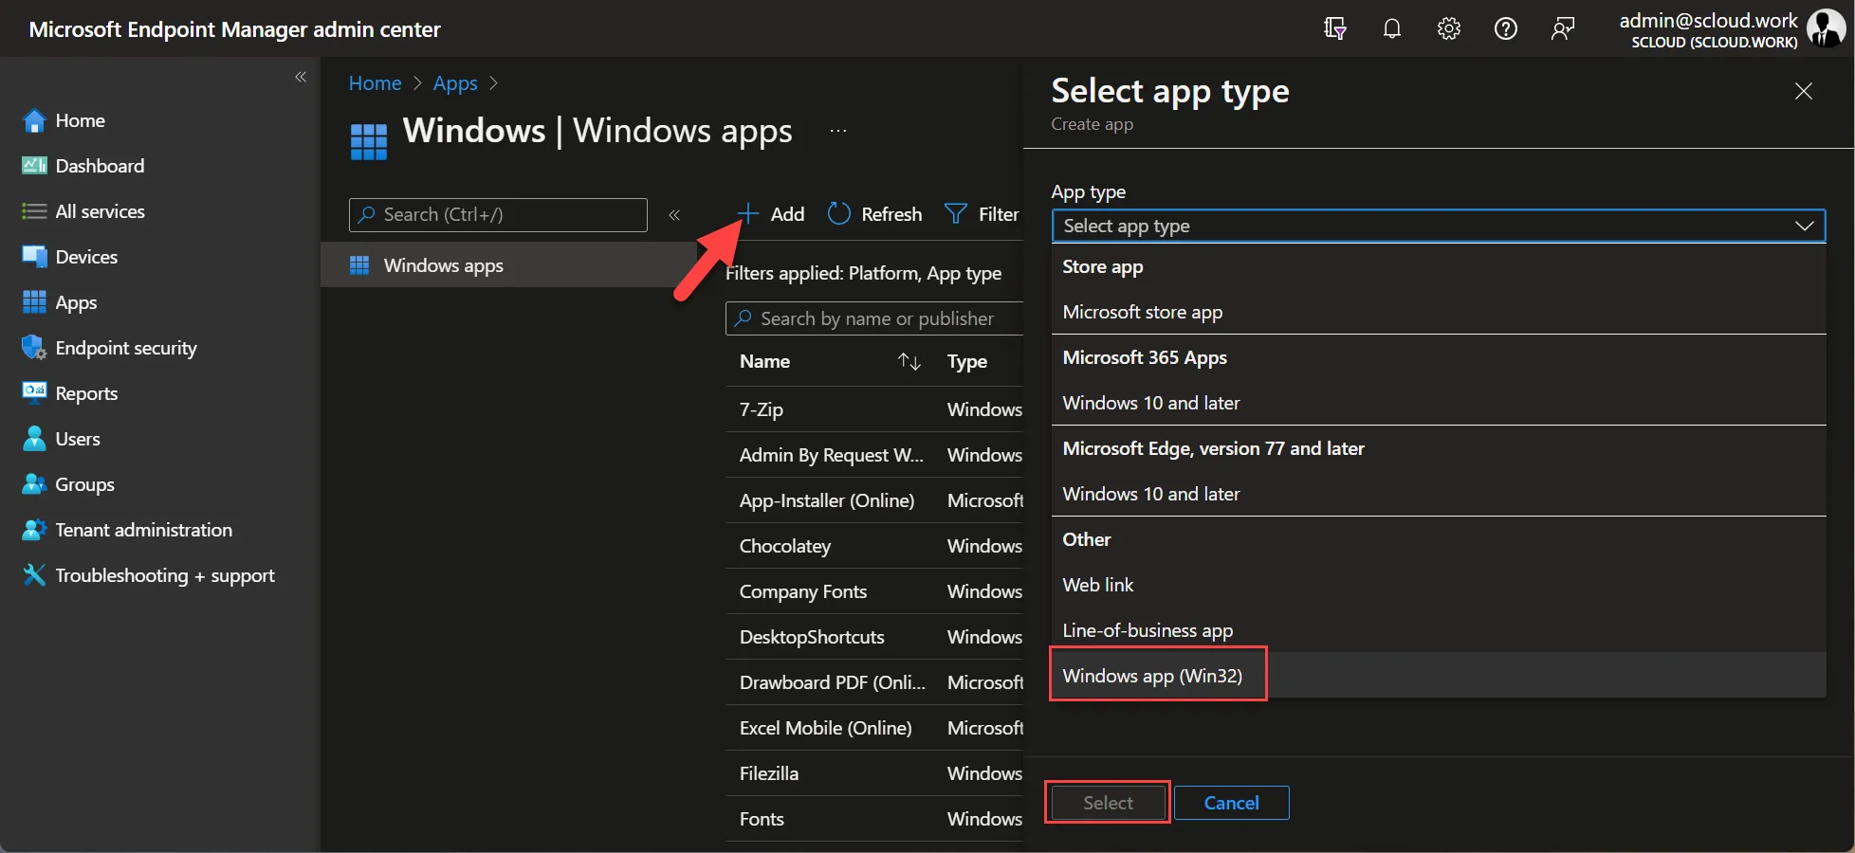Open Endpoint security from the left menu
This screenshot has width=1855, height=853.
(126, 348)
